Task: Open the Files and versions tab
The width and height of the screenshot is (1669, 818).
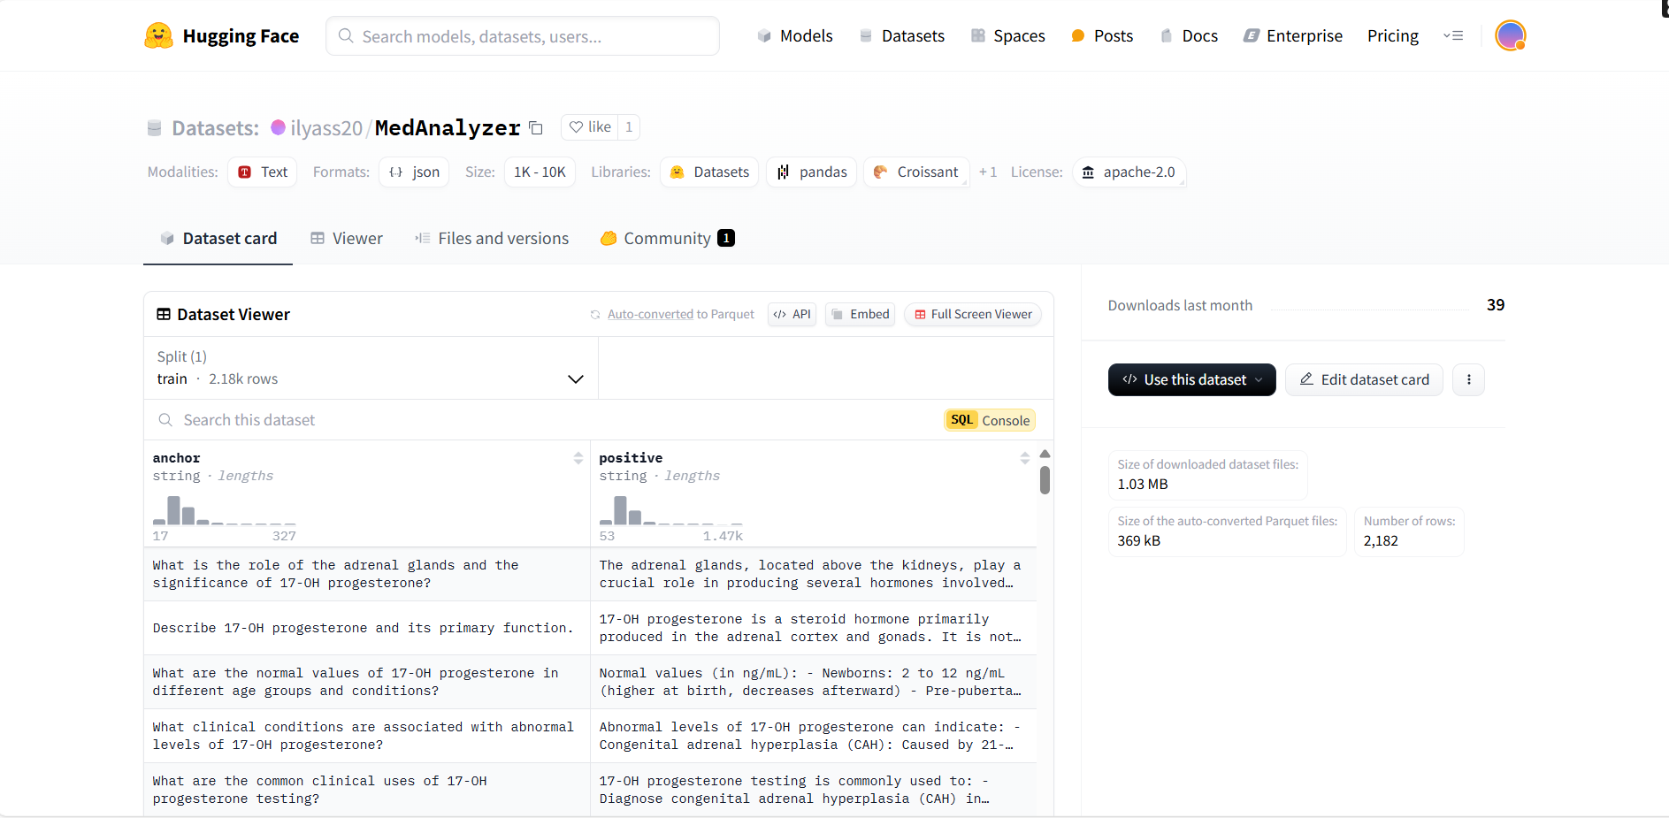Action: click(492, 238)
